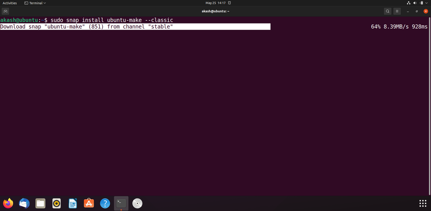Open the Files manager in dock
This screenshot has width=431, height=211.
40,203
